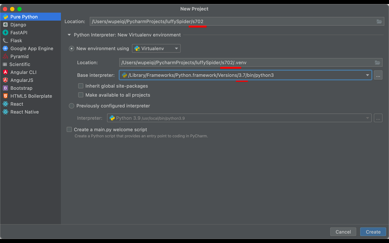Viewport: 389px width, 243px height.
Task: Click the HTML5 Boilerplate icon
Action: tap(5, 96)
